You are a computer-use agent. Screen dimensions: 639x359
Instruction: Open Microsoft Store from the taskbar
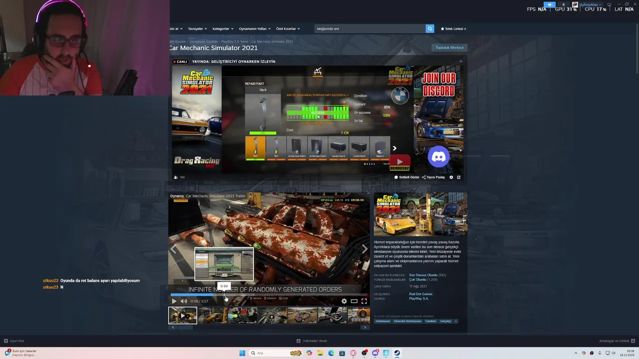[342, 353]
